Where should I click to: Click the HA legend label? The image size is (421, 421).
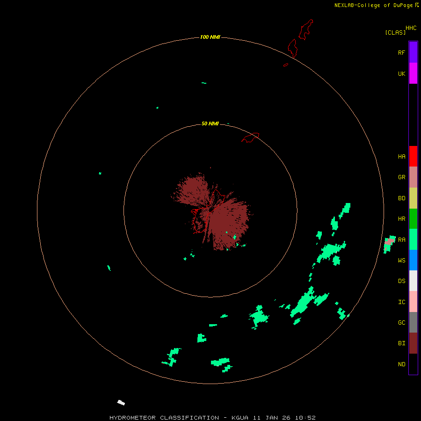(401, 157)
